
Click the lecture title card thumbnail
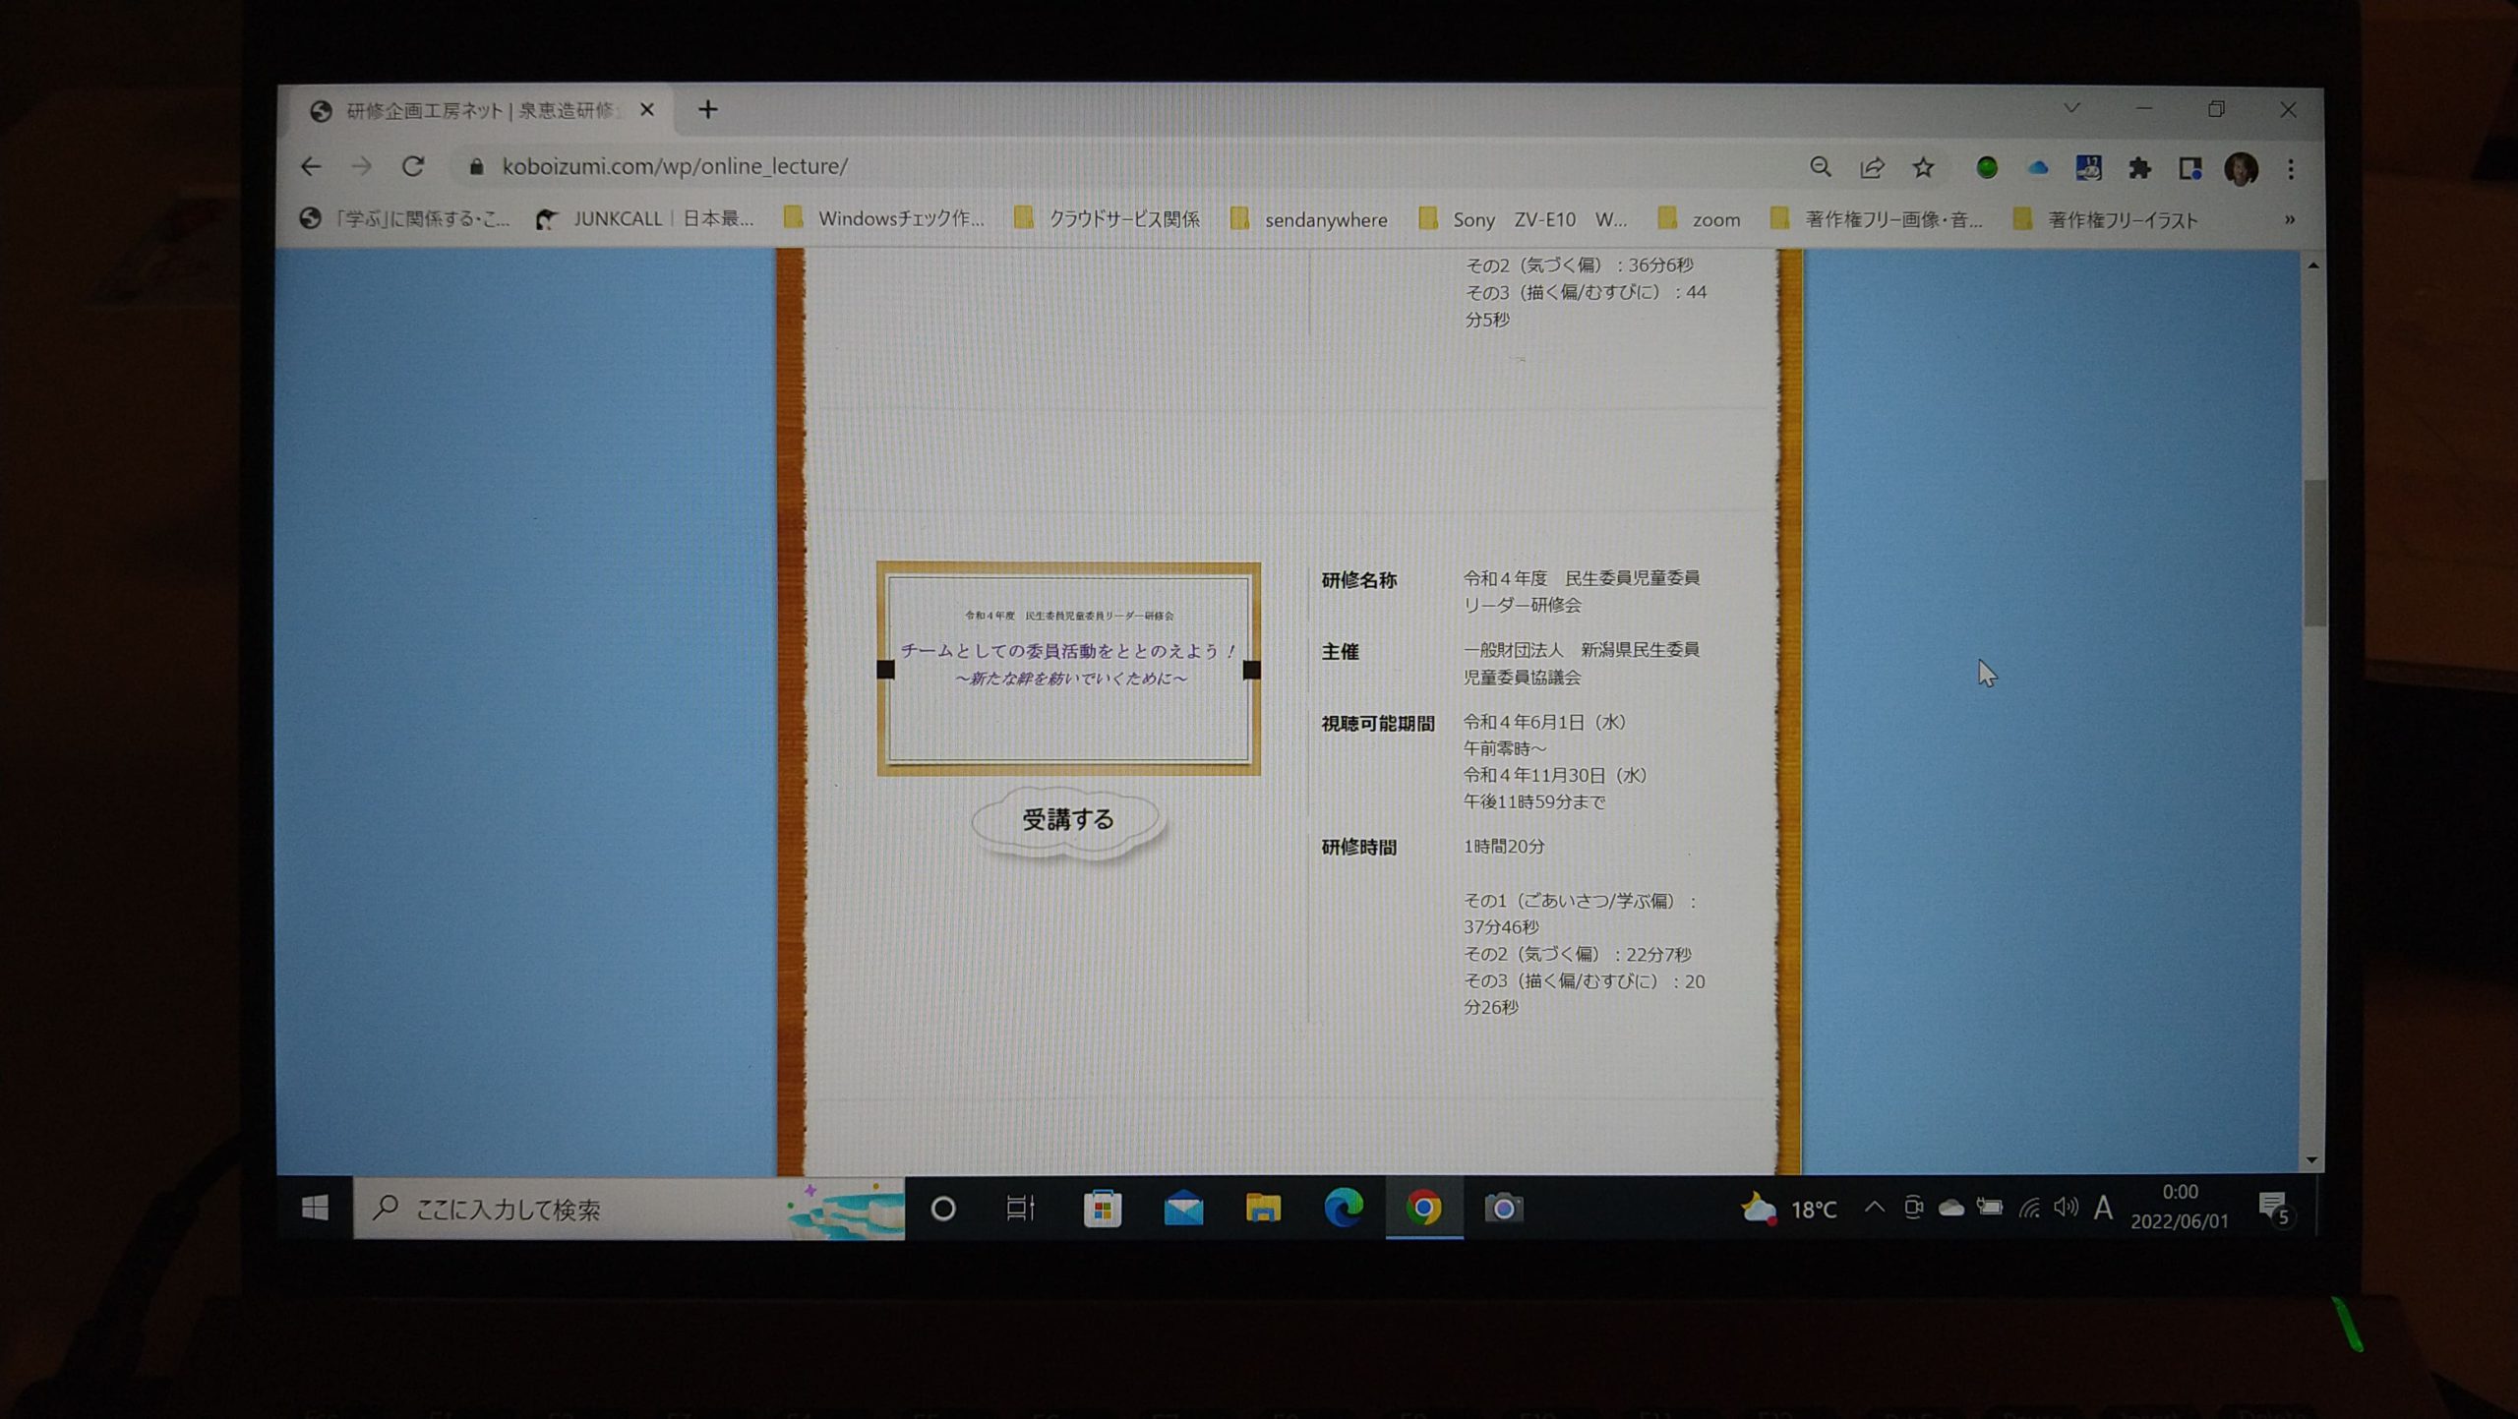(x=1068, y=669)
